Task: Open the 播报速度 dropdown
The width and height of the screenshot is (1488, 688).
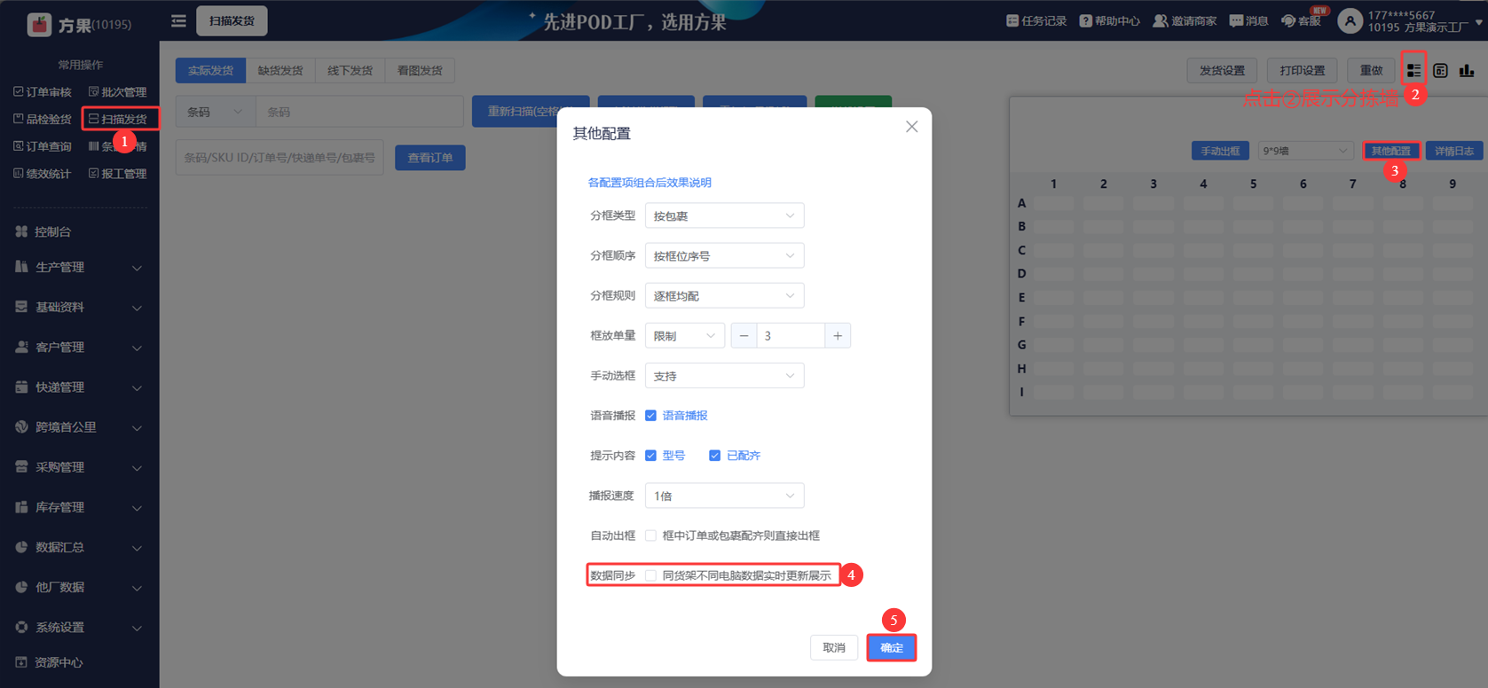Action: coord(724,496)
